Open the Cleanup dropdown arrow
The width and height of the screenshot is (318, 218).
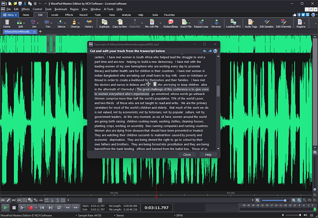tap(79, 23)
